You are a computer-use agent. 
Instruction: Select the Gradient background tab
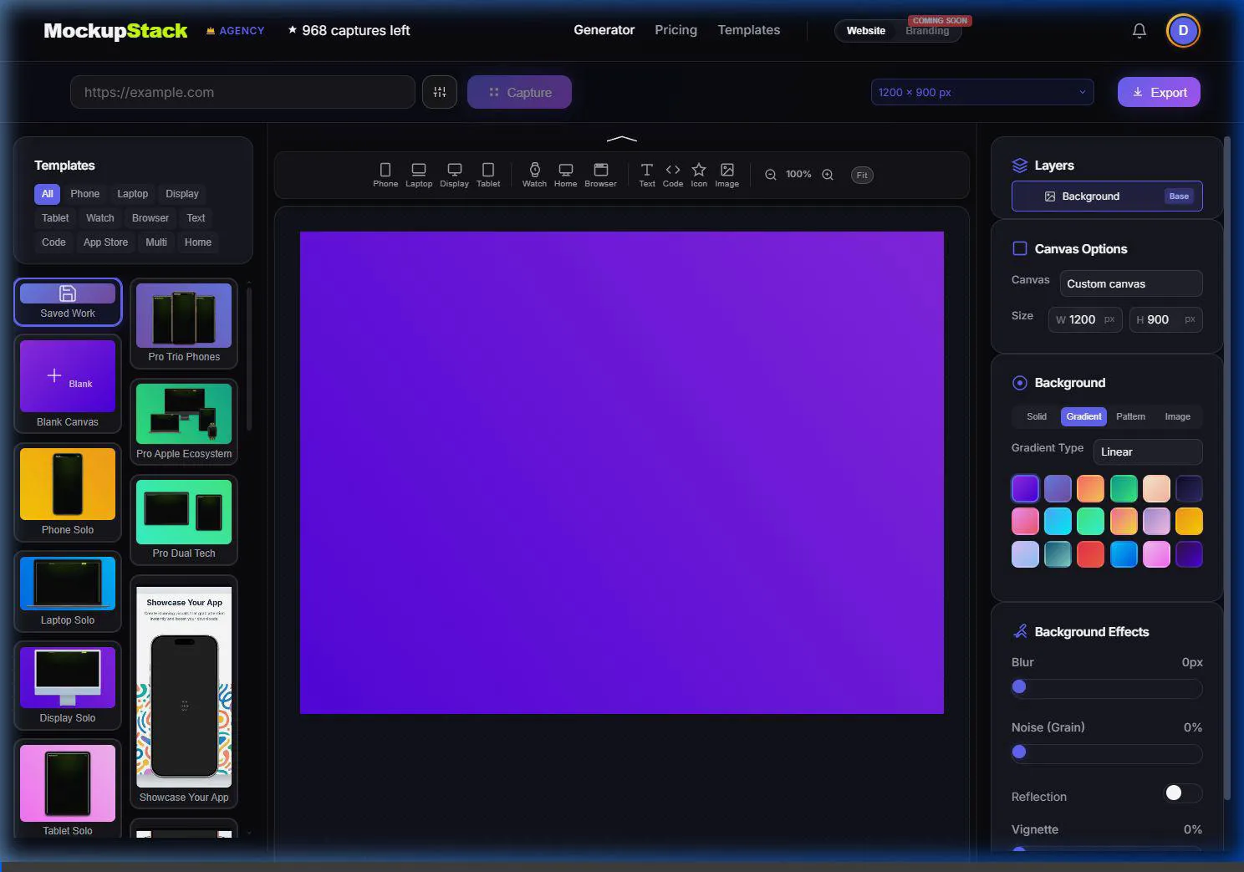coord(1083,416)
